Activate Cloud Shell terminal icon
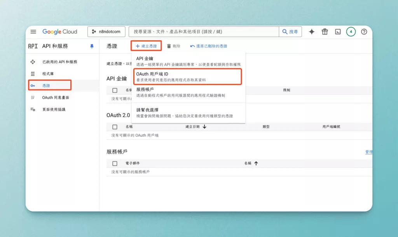Screen dimensions: 398x237 [x=338, y=32]
